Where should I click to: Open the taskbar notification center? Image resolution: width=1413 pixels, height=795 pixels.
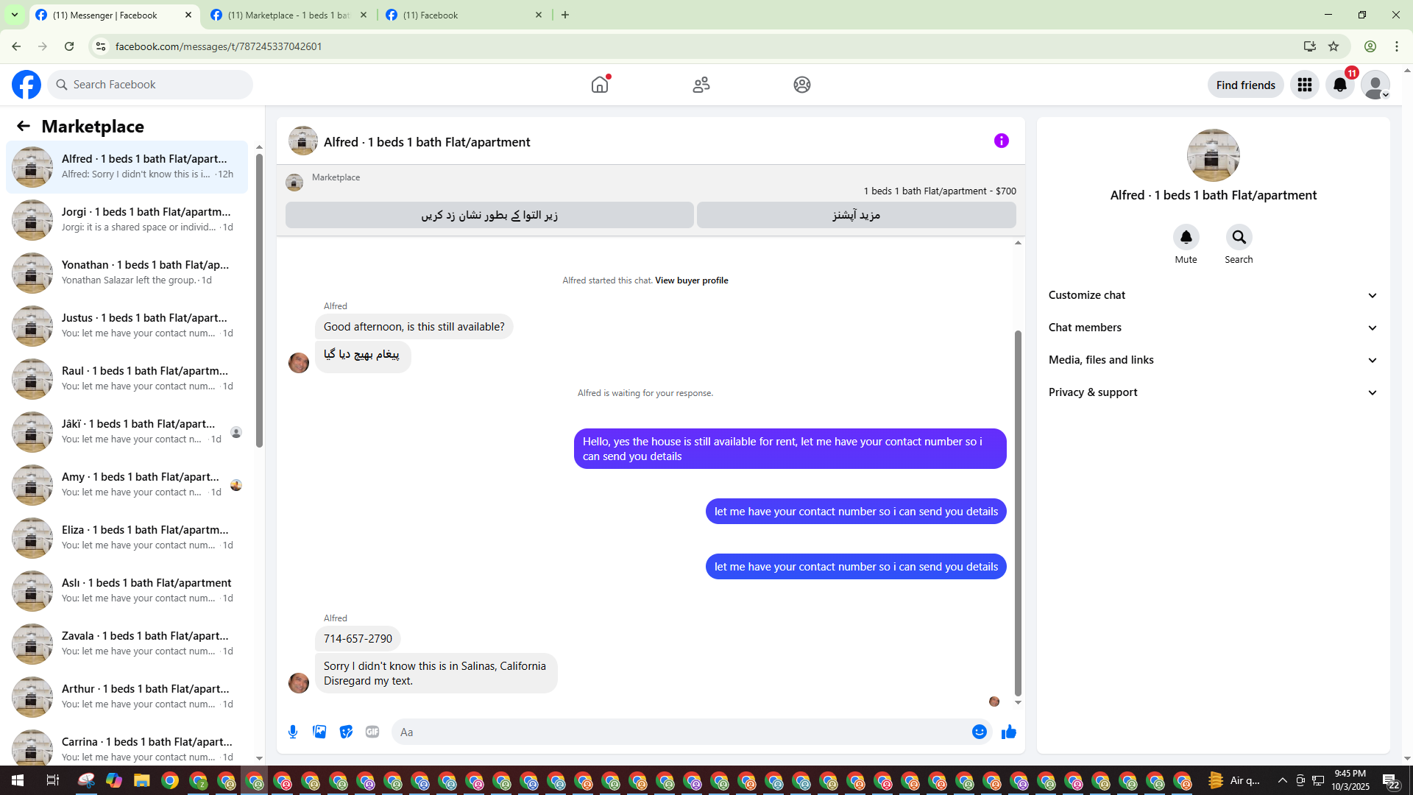pyautogui.click(x=1391, y=780)
